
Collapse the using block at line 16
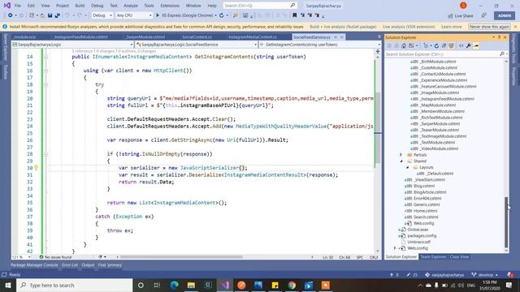tap(46, 71)
